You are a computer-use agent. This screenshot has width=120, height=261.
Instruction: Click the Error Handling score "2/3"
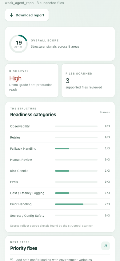[107, 204]
